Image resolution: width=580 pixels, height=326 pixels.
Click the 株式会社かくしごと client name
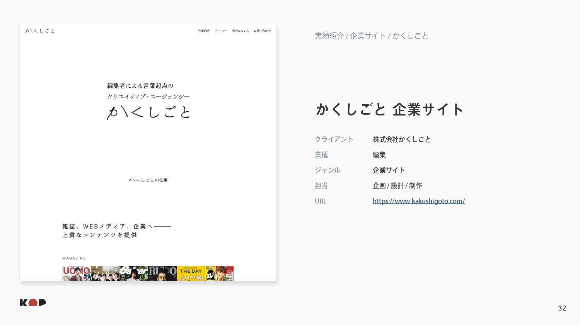point(402,139)
